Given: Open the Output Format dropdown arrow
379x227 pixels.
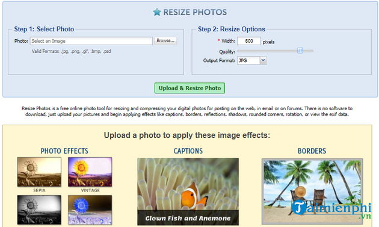Looking at the screenshot, I should pyautogui.click(x=263, y=60).
